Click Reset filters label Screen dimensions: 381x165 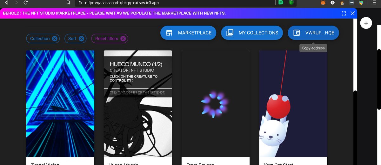point(107,39)
